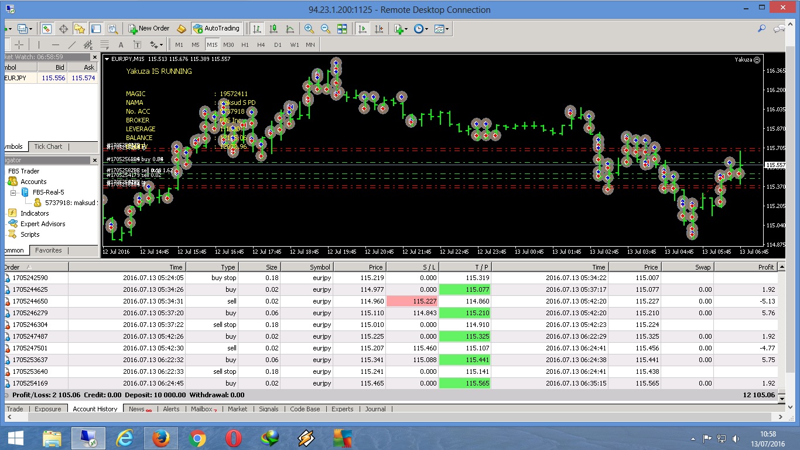Toggle Auto Scroll chart icon
Image resolution: width=800 pixels, height=450 pixels.
(363, 28)
